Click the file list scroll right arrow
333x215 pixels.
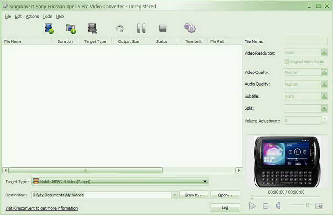point(239,170)
